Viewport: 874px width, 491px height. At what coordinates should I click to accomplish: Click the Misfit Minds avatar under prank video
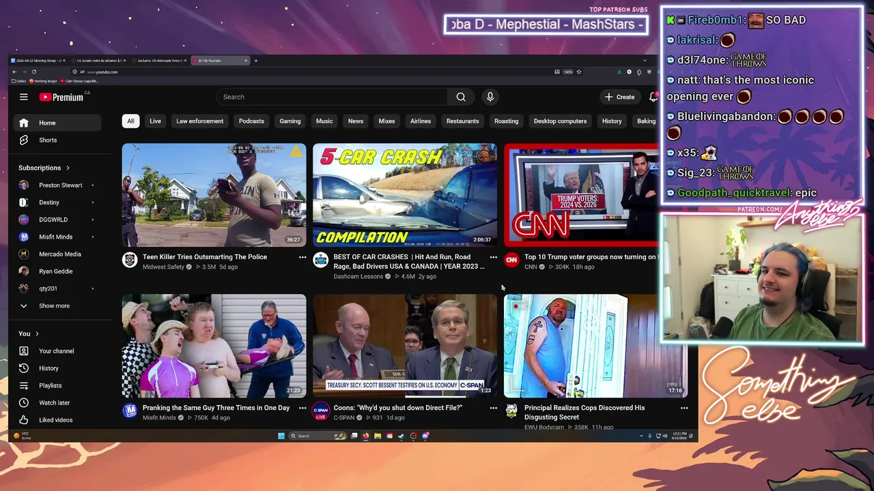click(x=130, y=410)
